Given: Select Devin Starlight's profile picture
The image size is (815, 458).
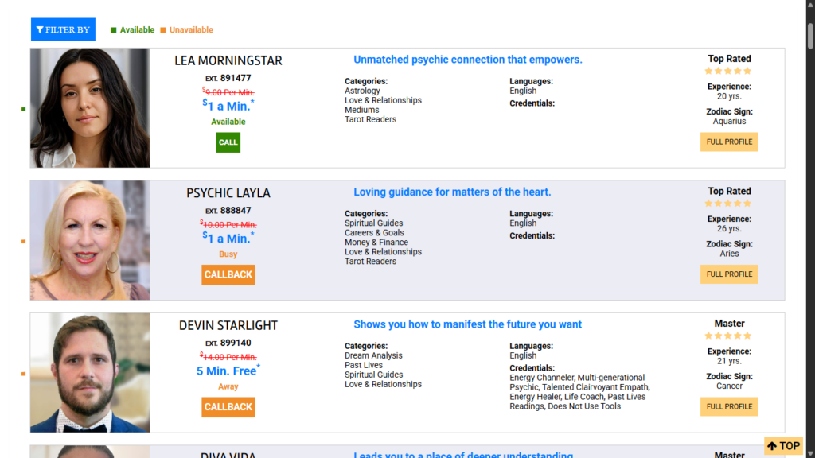Looking at the screenshot, I should click(90, 373).
